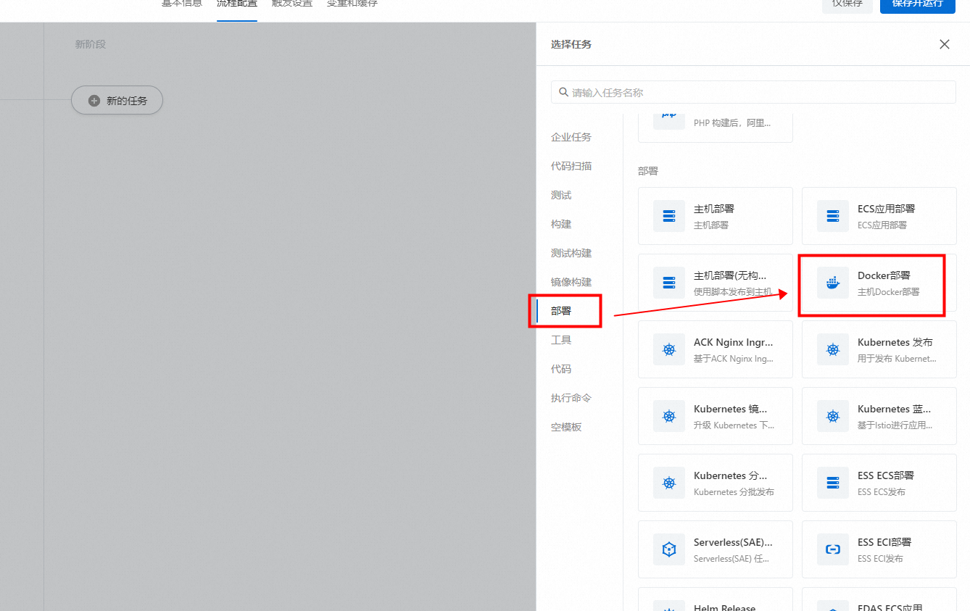Select the 代码 category
The height and width of the screenshot is (611, 970).
click(x=561, y=369)
